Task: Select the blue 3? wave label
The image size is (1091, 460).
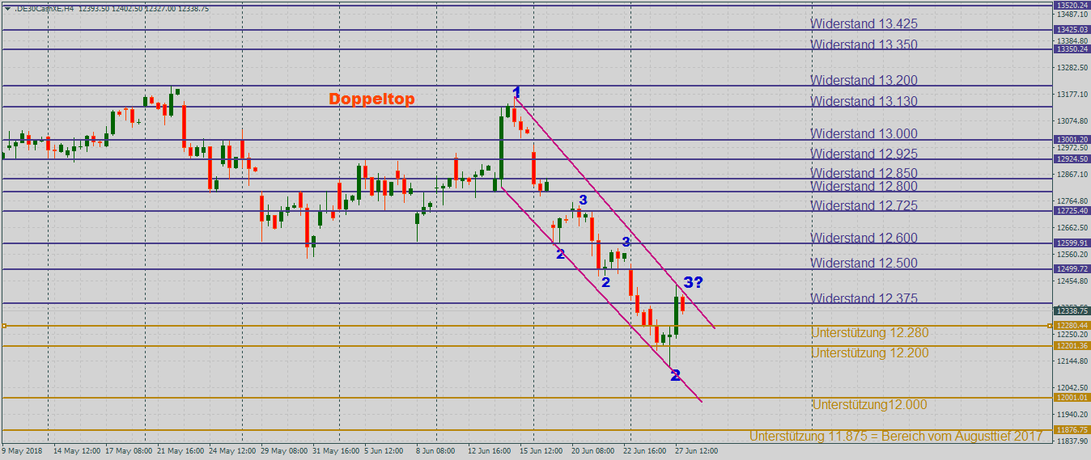Action: coord(694,282)
